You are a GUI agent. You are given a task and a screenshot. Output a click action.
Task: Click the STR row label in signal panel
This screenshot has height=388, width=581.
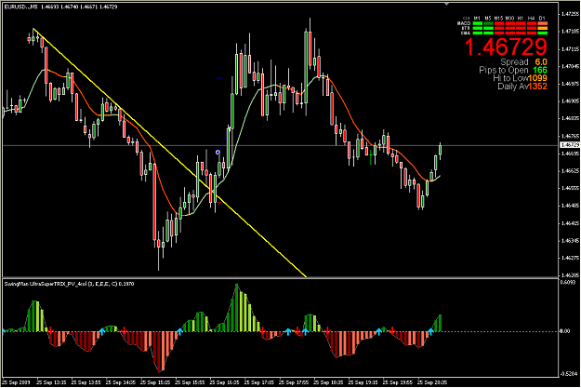click(x=466, y=28)
